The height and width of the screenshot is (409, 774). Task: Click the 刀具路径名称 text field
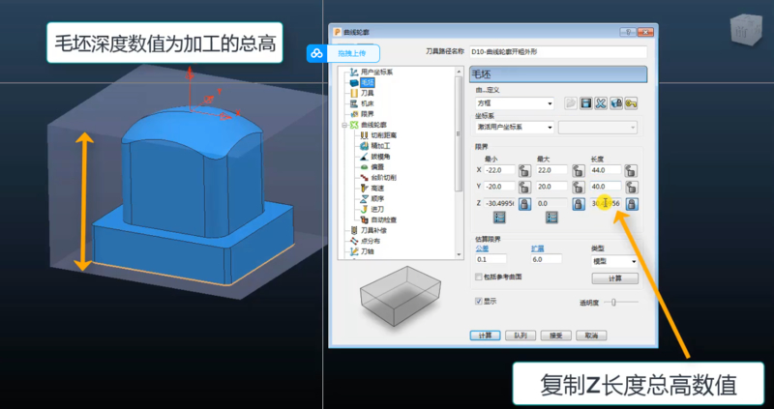[x=557, y=50]
